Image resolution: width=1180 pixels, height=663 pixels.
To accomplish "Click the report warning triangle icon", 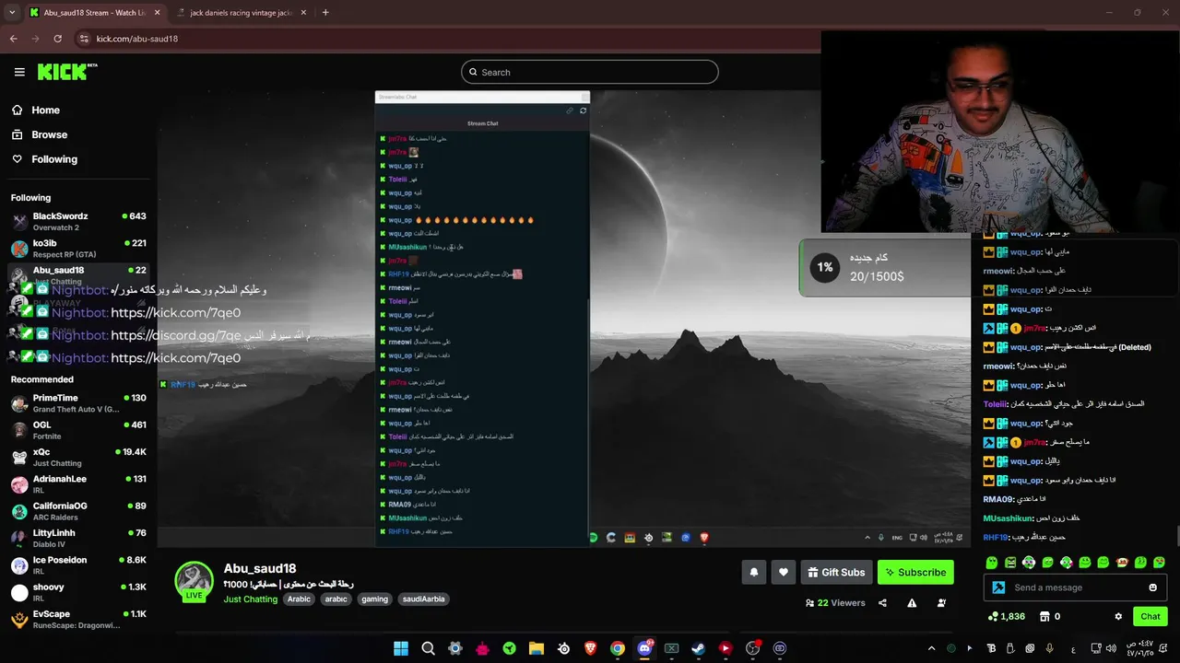I will [x=912, y=603].
